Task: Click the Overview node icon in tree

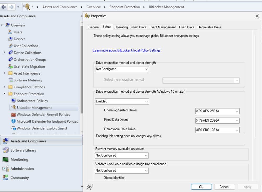Action: [8, 25]
